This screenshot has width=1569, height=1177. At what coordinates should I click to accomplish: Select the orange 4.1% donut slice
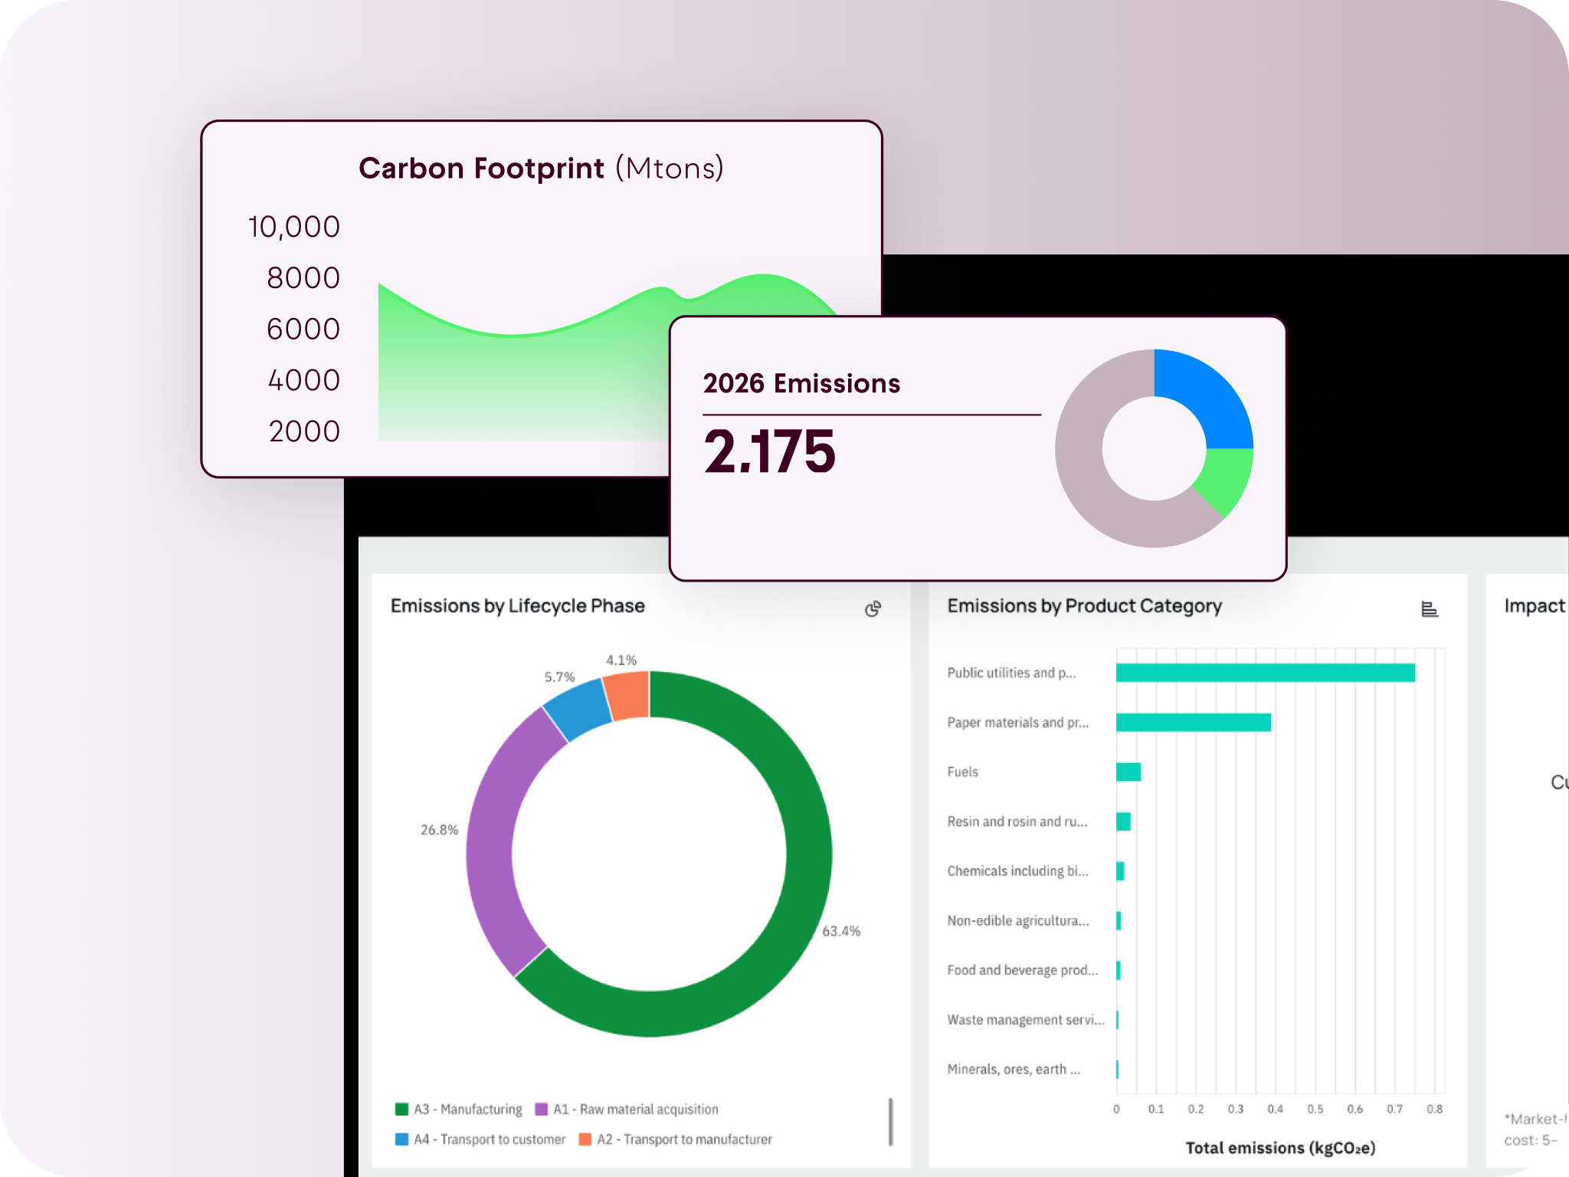(628, 695)
